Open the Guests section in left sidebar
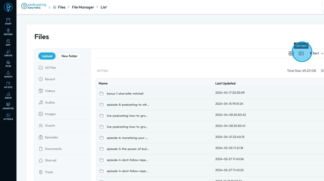 point(8,74)
